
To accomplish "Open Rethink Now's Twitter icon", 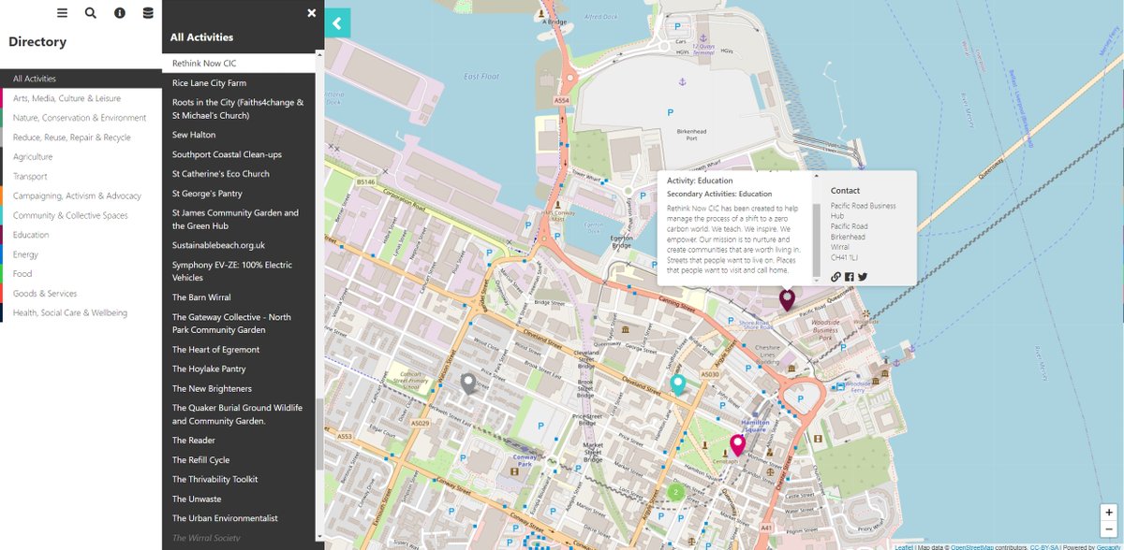I will [862, 277].
